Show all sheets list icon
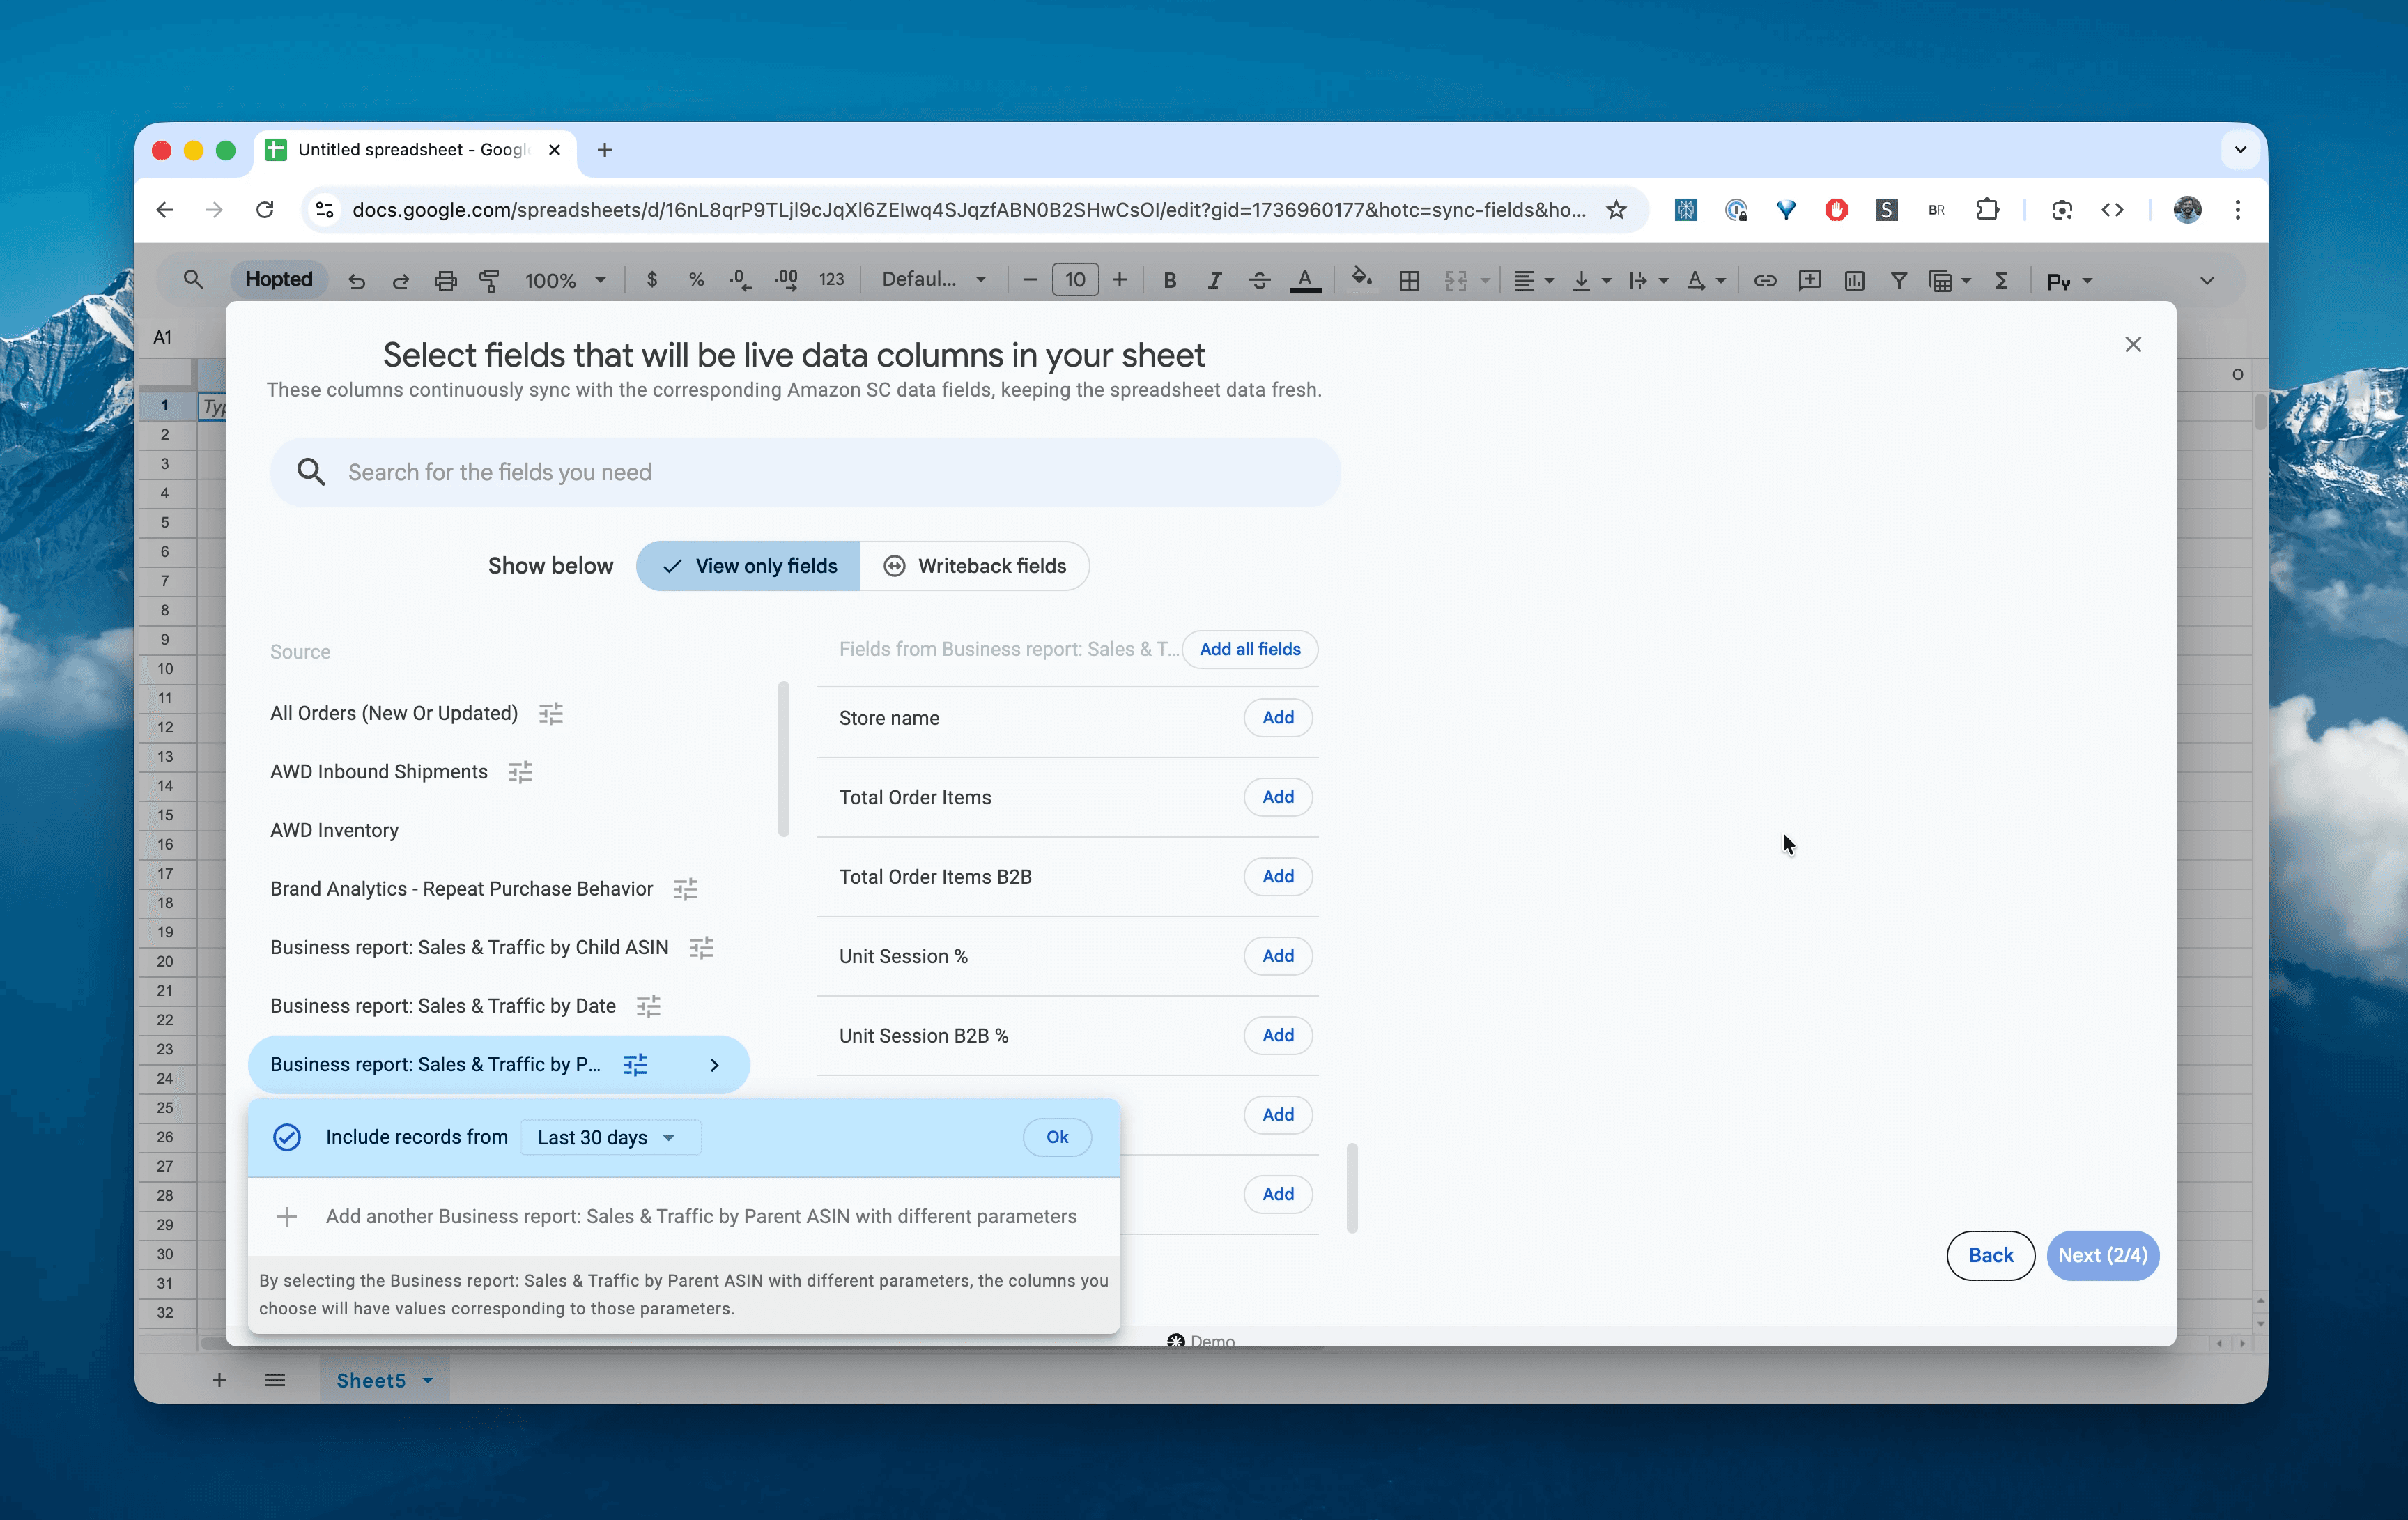The image size is (2408, 1520). (275, 1380)
